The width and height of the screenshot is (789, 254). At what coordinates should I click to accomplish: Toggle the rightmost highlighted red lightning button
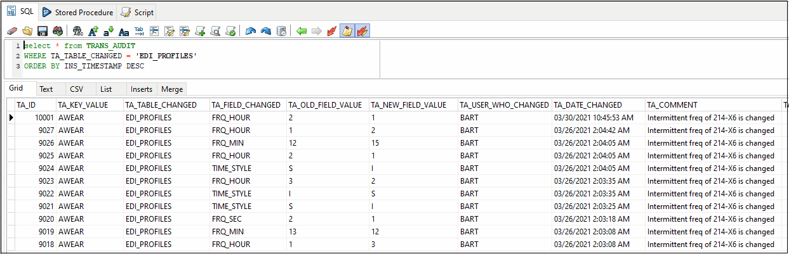[362, 31]
